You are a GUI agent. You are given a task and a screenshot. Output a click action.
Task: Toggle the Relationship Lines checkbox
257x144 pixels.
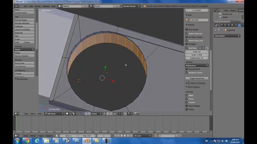tap(186, 40)
